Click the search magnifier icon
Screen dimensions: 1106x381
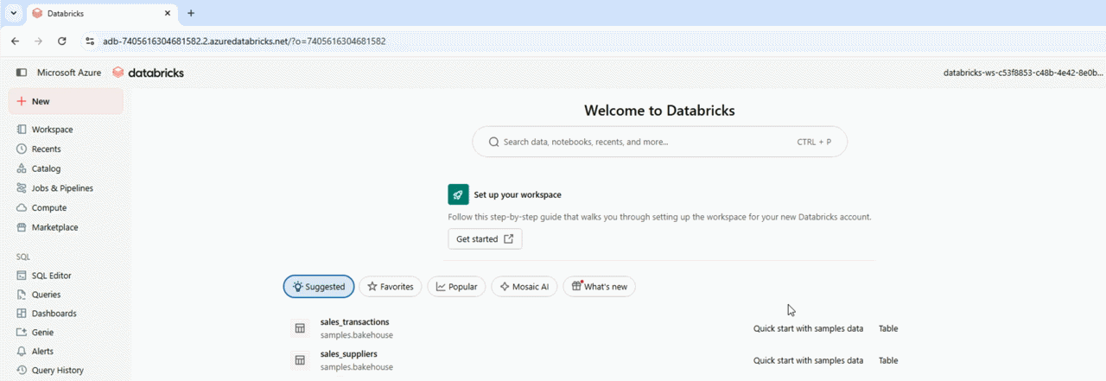point(493,142)
